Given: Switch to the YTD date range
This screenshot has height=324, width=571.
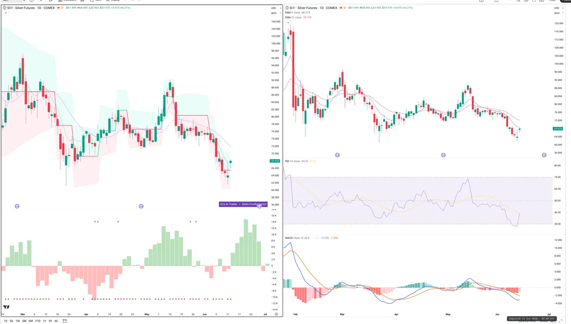Looking at the screenshot, I should coord(38,321).
